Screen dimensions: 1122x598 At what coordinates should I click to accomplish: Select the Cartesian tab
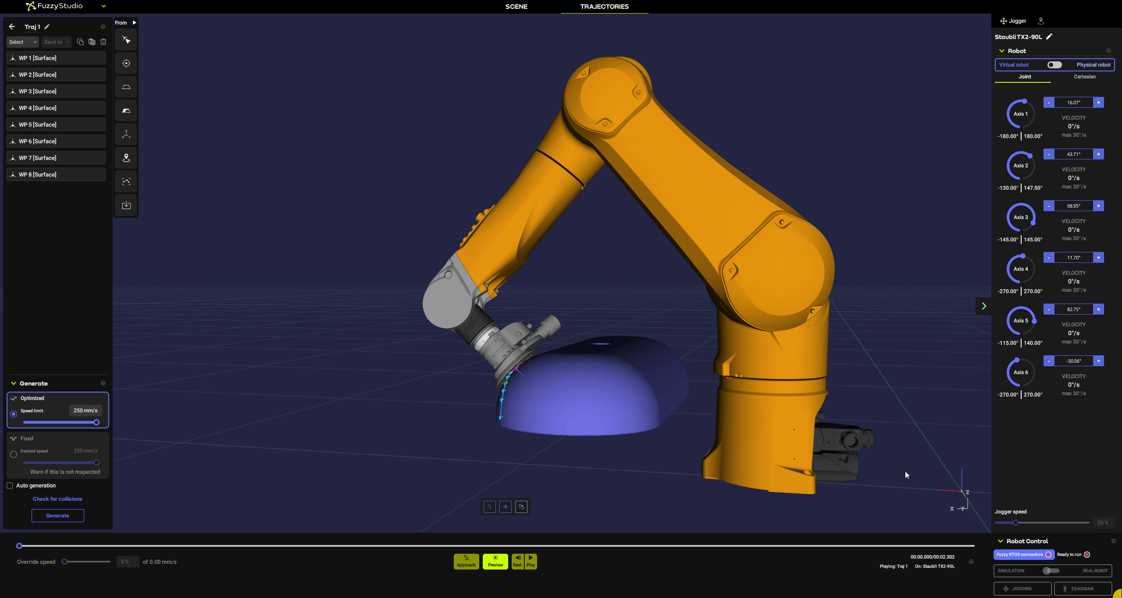[x=1085, y=77]
